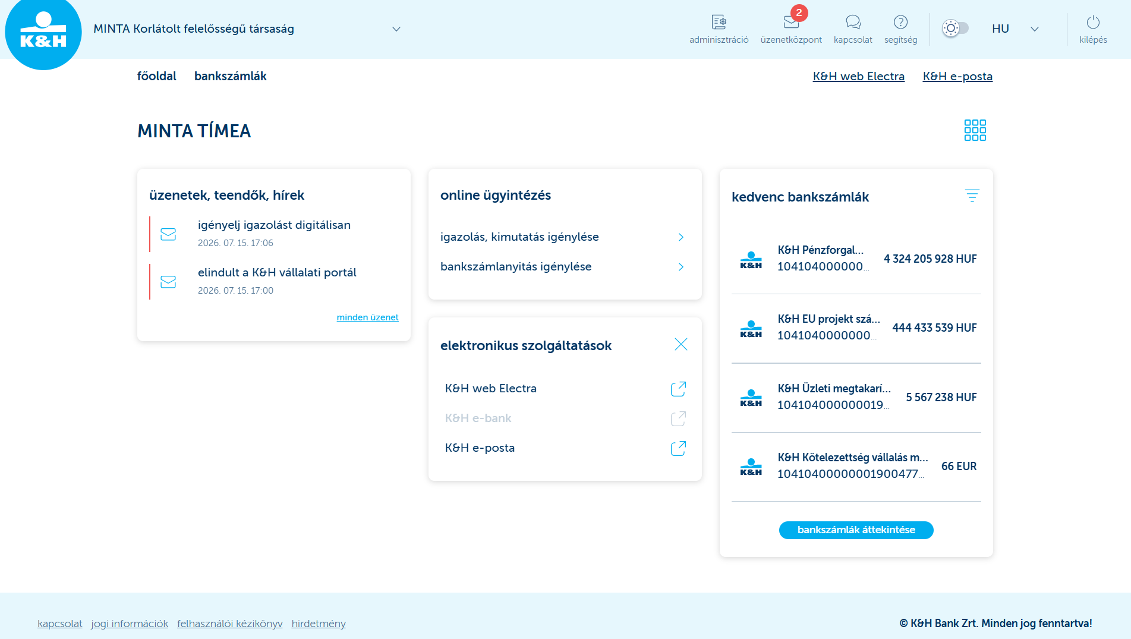Open the adminisztráció icon

click(719, 23)
